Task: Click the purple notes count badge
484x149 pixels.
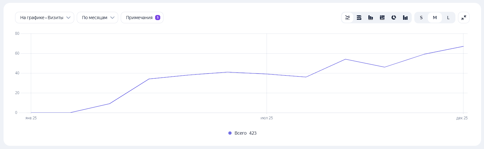Action: [158, 18]
